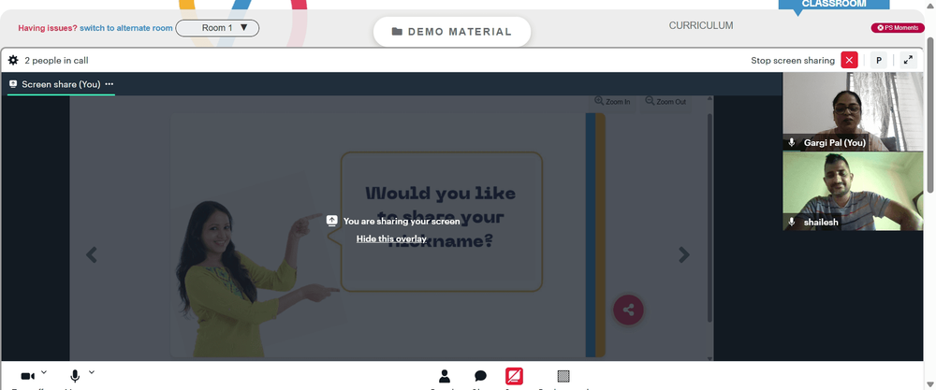Screen dimensions: 936x390
Task: Toggle the camera icon in bottom bar
Action: coord(27,376)
